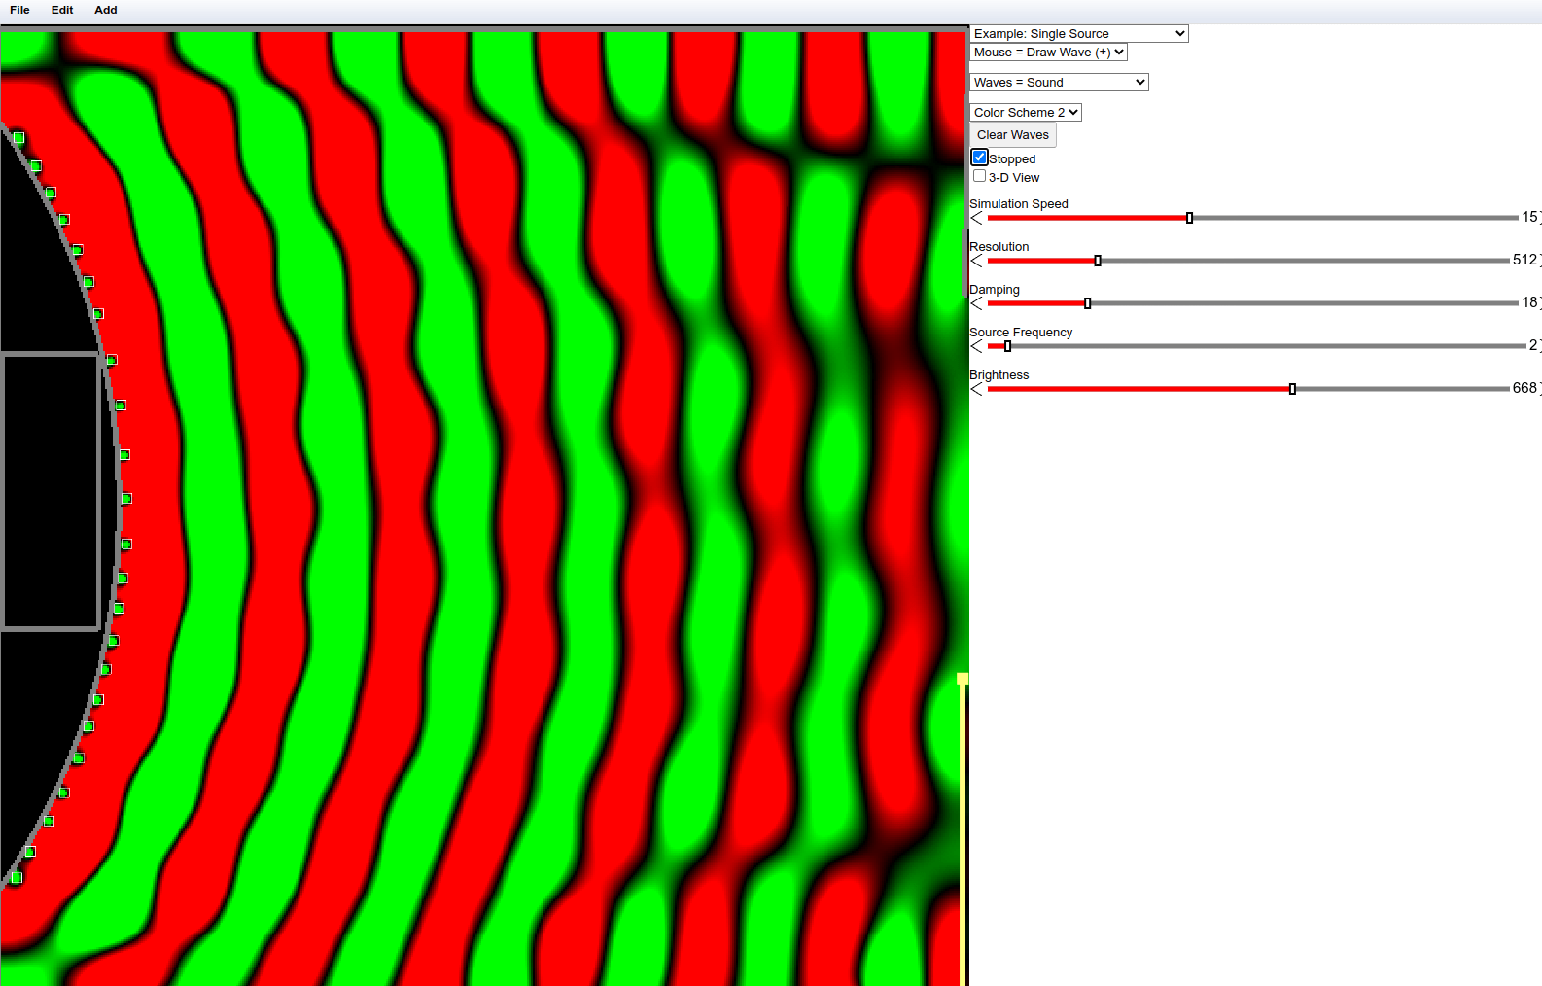Click the Brightness slider handle
The width and height of the screenshot is (1542, 986).
1292,389
